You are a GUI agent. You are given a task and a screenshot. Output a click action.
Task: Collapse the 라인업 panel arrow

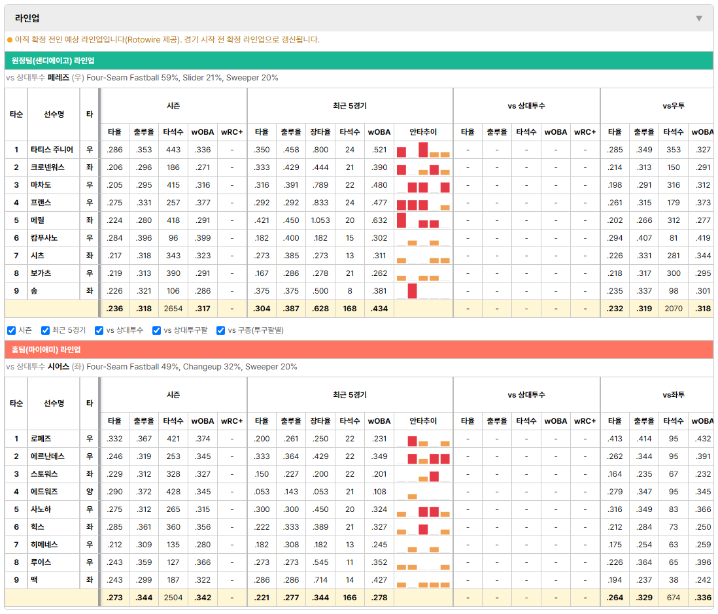tap(699, 18)
